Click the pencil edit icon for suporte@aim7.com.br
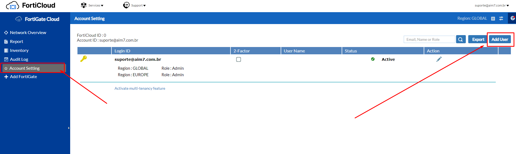The image size is (516, 154). (x=439, y=59)
